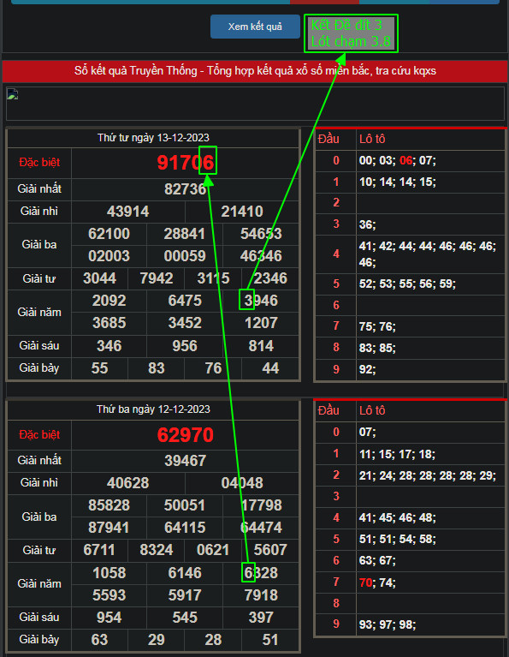Select the Đặc biệt number 62970
Screen dimensions: 509x657
[x=186, y=435]
